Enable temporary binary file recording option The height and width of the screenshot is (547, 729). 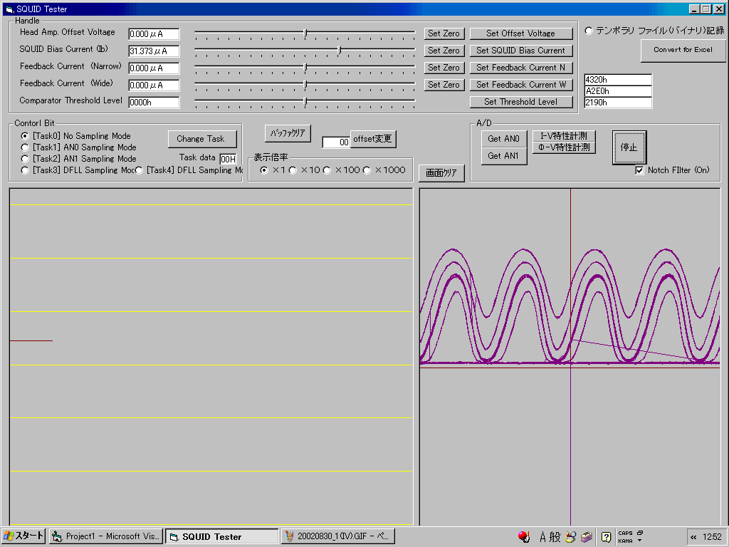tap(589, 31)
